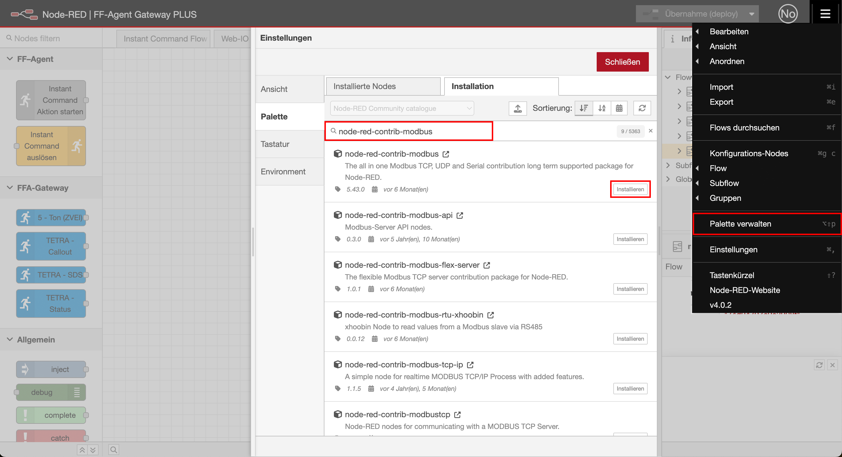Click the upload module icon button
This screenshot has height=457, width=842.
tap(518, 108)
